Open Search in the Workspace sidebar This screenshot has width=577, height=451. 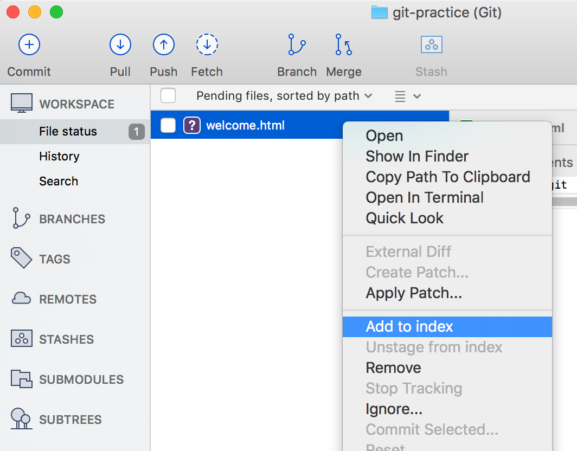[59, 182]
